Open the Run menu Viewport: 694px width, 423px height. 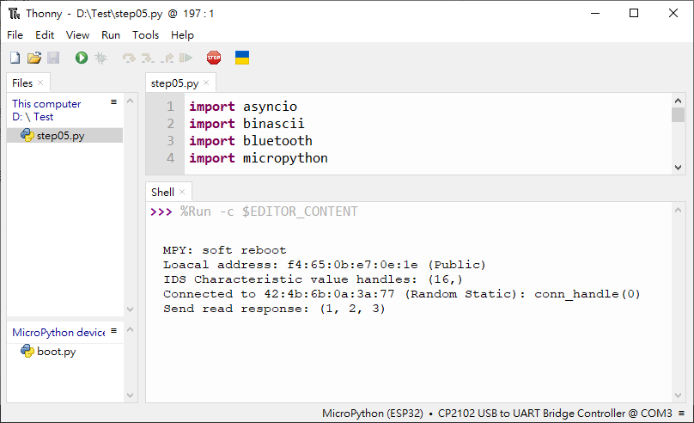111,35
